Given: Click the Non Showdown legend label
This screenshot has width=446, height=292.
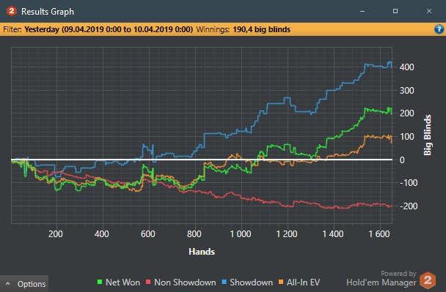Looking at the screenshot, I should click(185, 282).
